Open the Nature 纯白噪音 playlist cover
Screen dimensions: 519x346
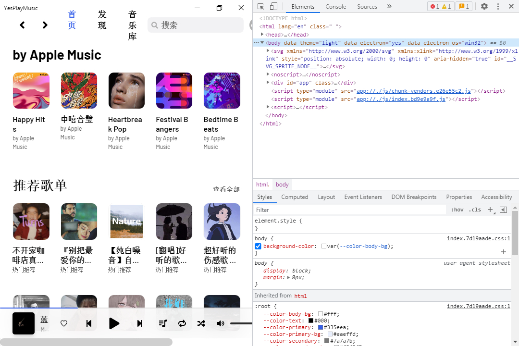tap(126, 222)
